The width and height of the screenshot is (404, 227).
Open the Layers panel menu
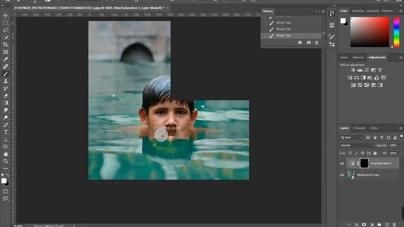click(x=401, y=128)
